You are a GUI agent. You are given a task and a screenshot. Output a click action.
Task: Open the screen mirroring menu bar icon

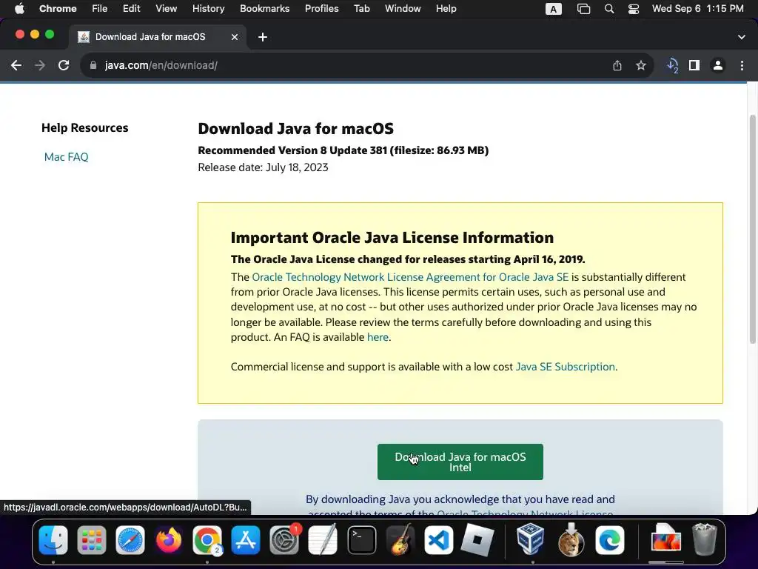coord(583,9)
